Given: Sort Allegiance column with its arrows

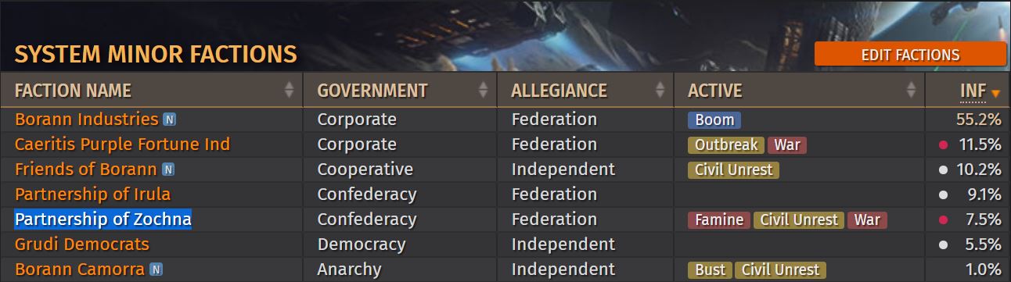Looking at the screenshot, I should coord(660,91).
